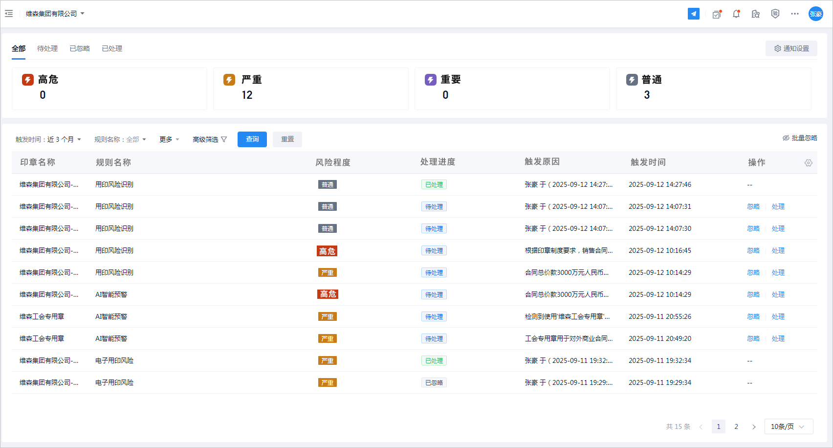Click the blue paper plane send icon
Viewport: 833px width, 448px height.
693,14
